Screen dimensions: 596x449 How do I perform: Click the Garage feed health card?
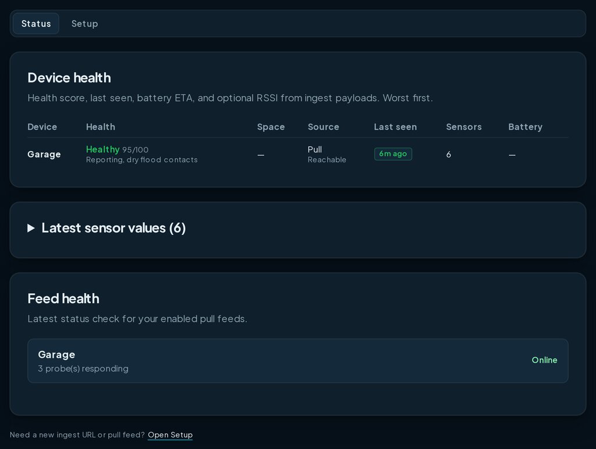pos(298,361)
